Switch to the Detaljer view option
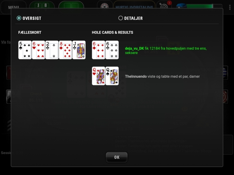 [120, 18]
